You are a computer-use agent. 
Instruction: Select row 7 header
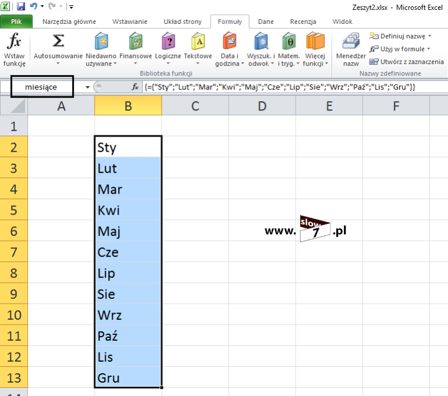14,252
